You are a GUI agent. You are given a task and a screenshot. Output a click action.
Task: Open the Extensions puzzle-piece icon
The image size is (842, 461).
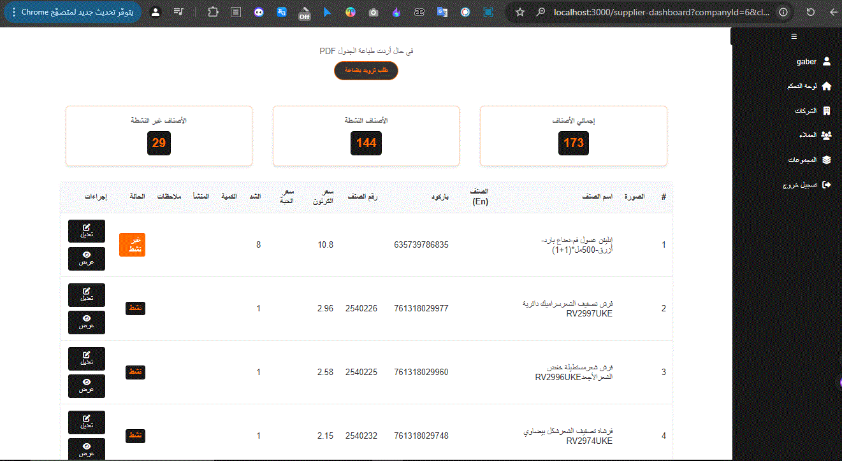pyautogui.click(x=212, y=12)
